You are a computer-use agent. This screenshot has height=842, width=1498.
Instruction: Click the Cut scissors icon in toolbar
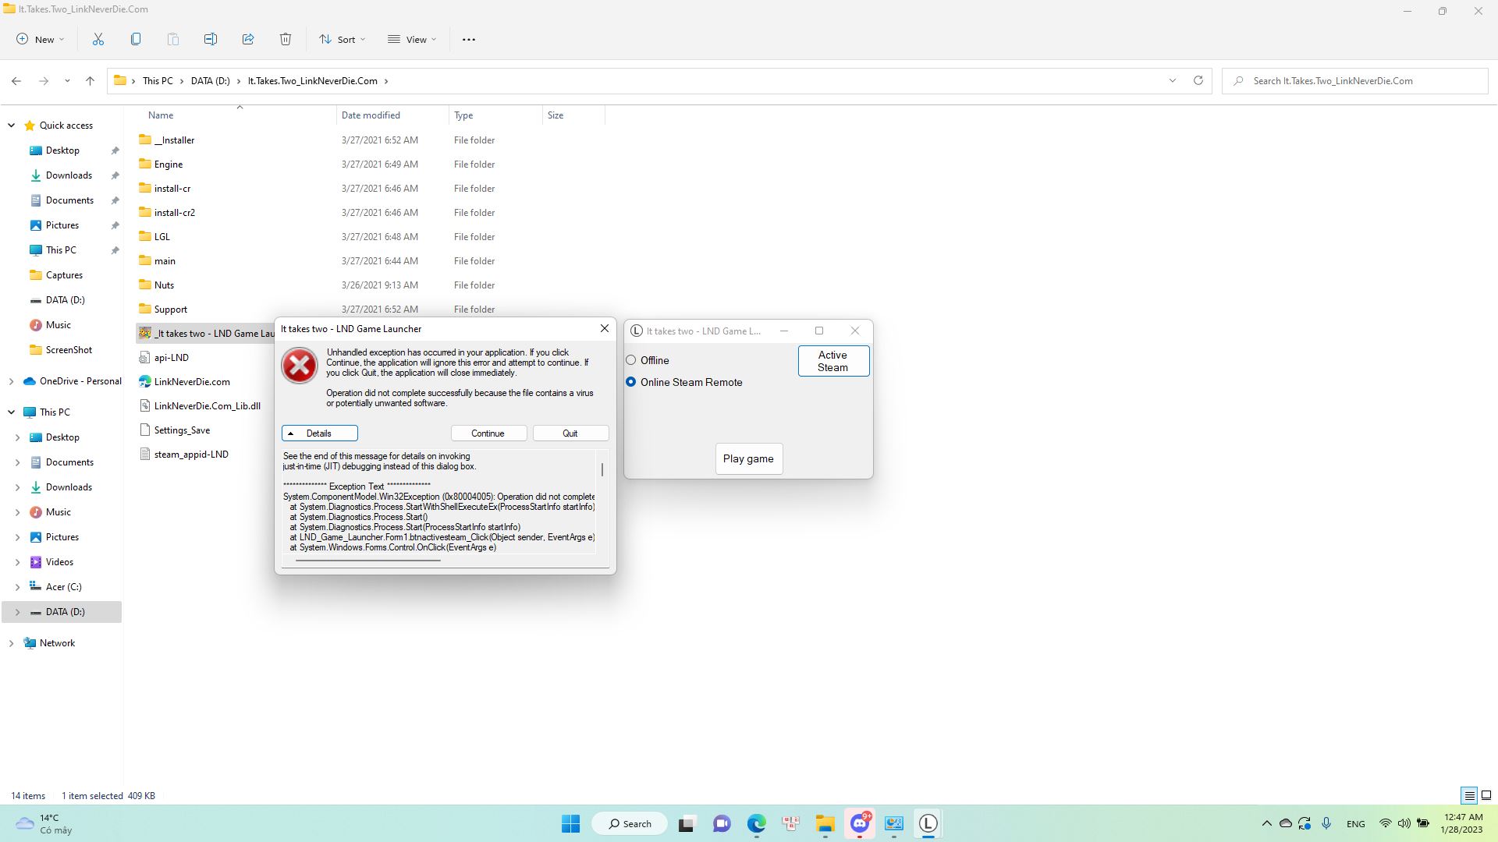tap(98, 40)
